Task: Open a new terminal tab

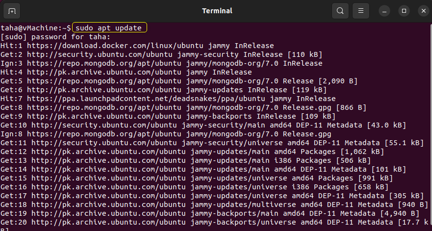Action: (x=12, y=11)
